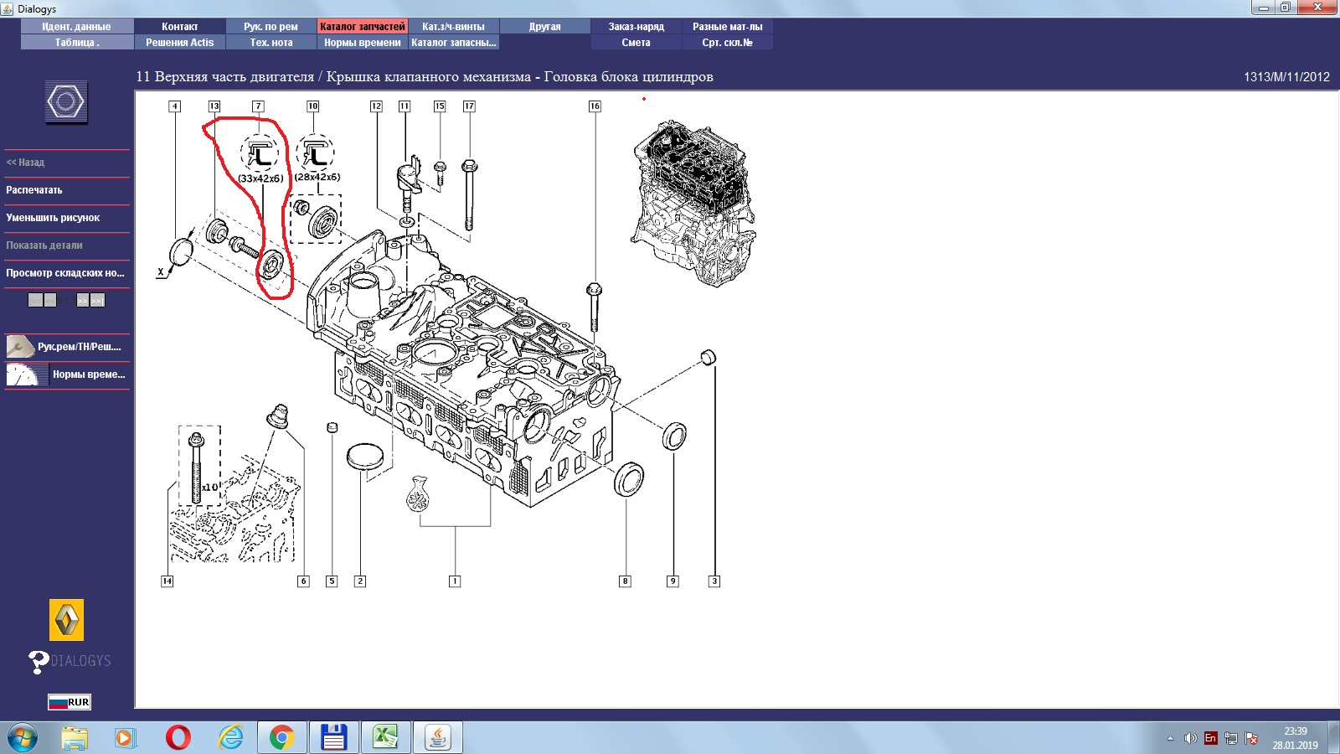1340x754 pixels.
Task: Open Разные мат-лы tab
Action: coord(728,27)
